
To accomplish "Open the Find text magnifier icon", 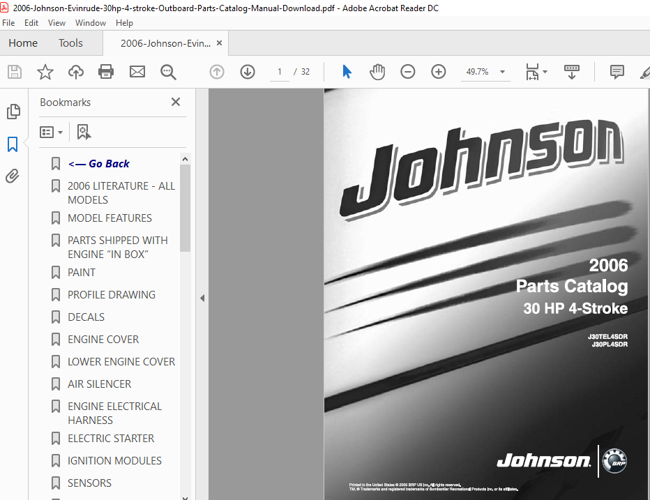I will [168, 72].
